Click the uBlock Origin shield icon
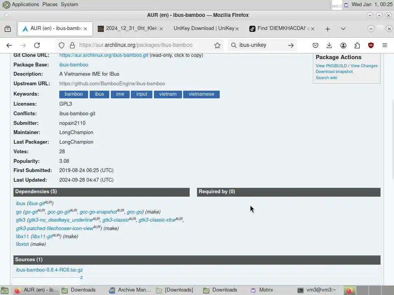Viewport: 394px width, 295px height. 371,45
